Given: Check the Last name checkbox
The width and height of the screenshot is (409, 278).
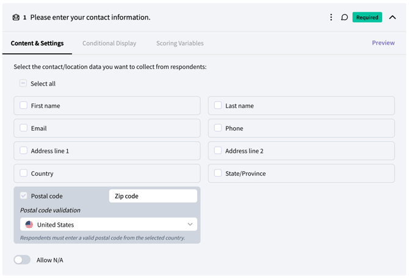Looking at the screenshot, I should (218, 106).
